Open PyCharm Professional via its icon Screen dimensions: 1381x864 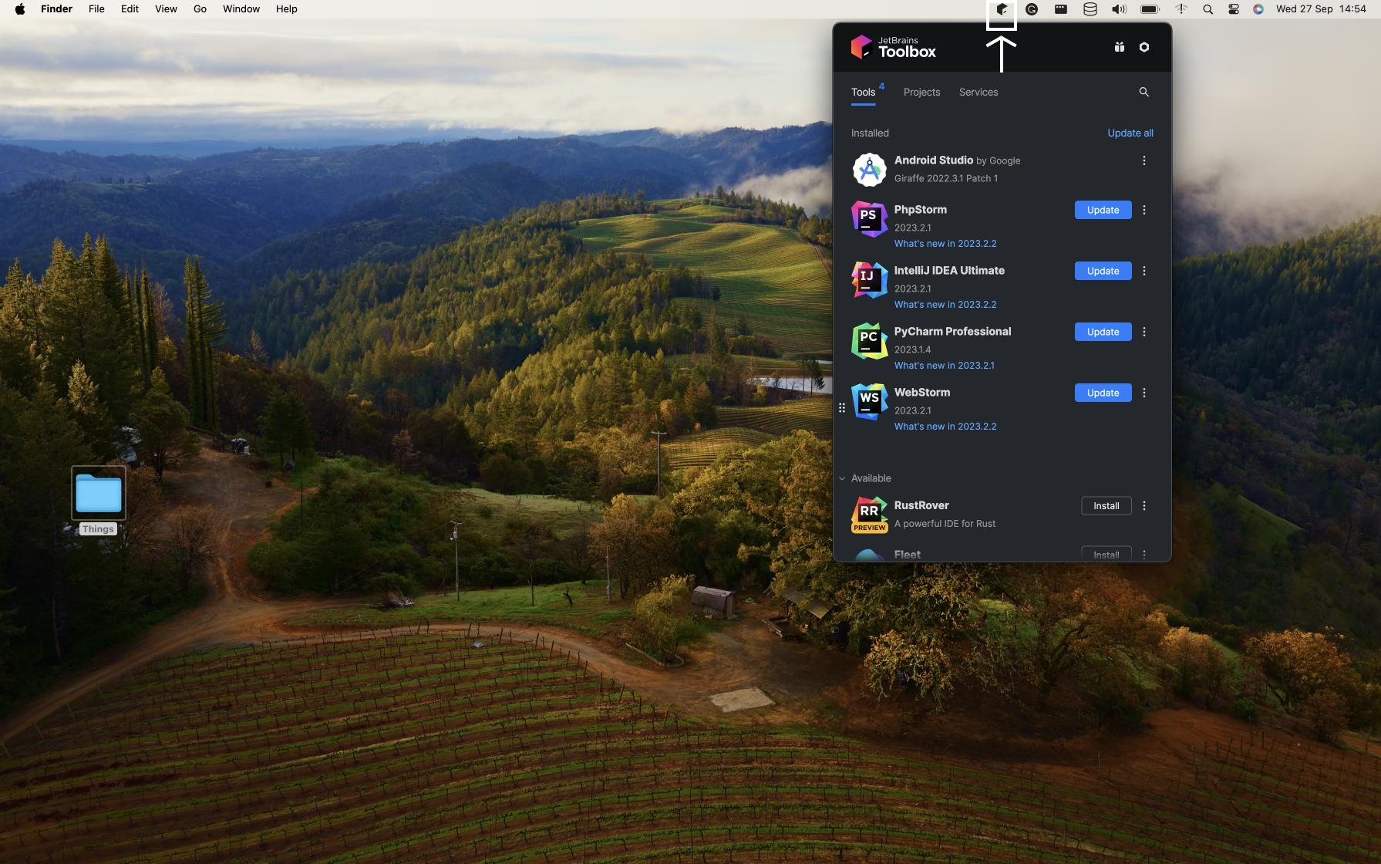869,340
